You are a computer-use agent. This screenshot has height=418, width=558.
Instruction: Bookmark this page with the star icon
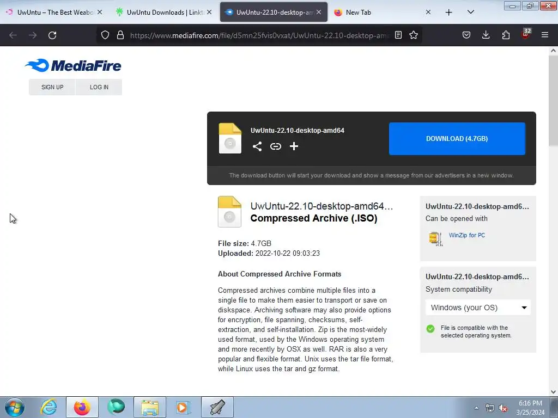coord(414,35)
